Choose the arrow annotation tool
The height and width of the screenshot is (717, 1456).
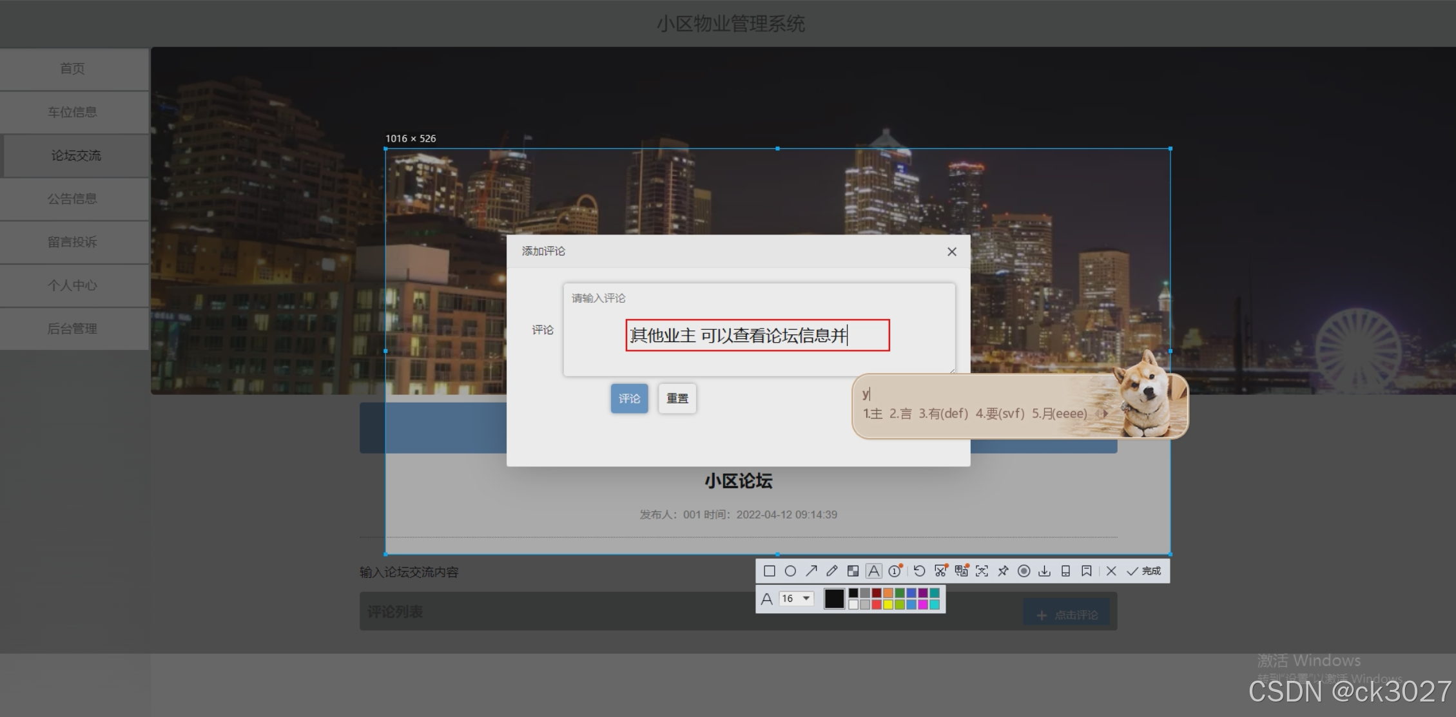pyautogui.click(x=811, y=571)
